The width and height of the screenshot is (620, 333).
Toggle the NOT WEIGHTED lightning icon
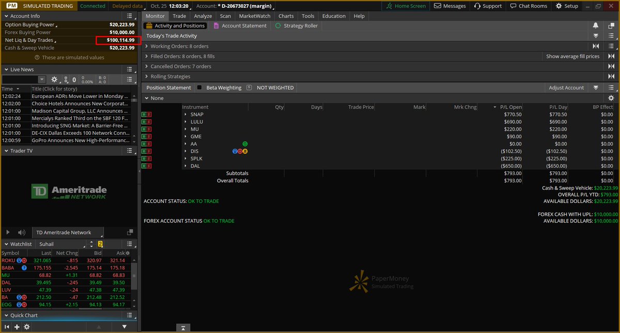pyautogui.click(x=249, y=88)
